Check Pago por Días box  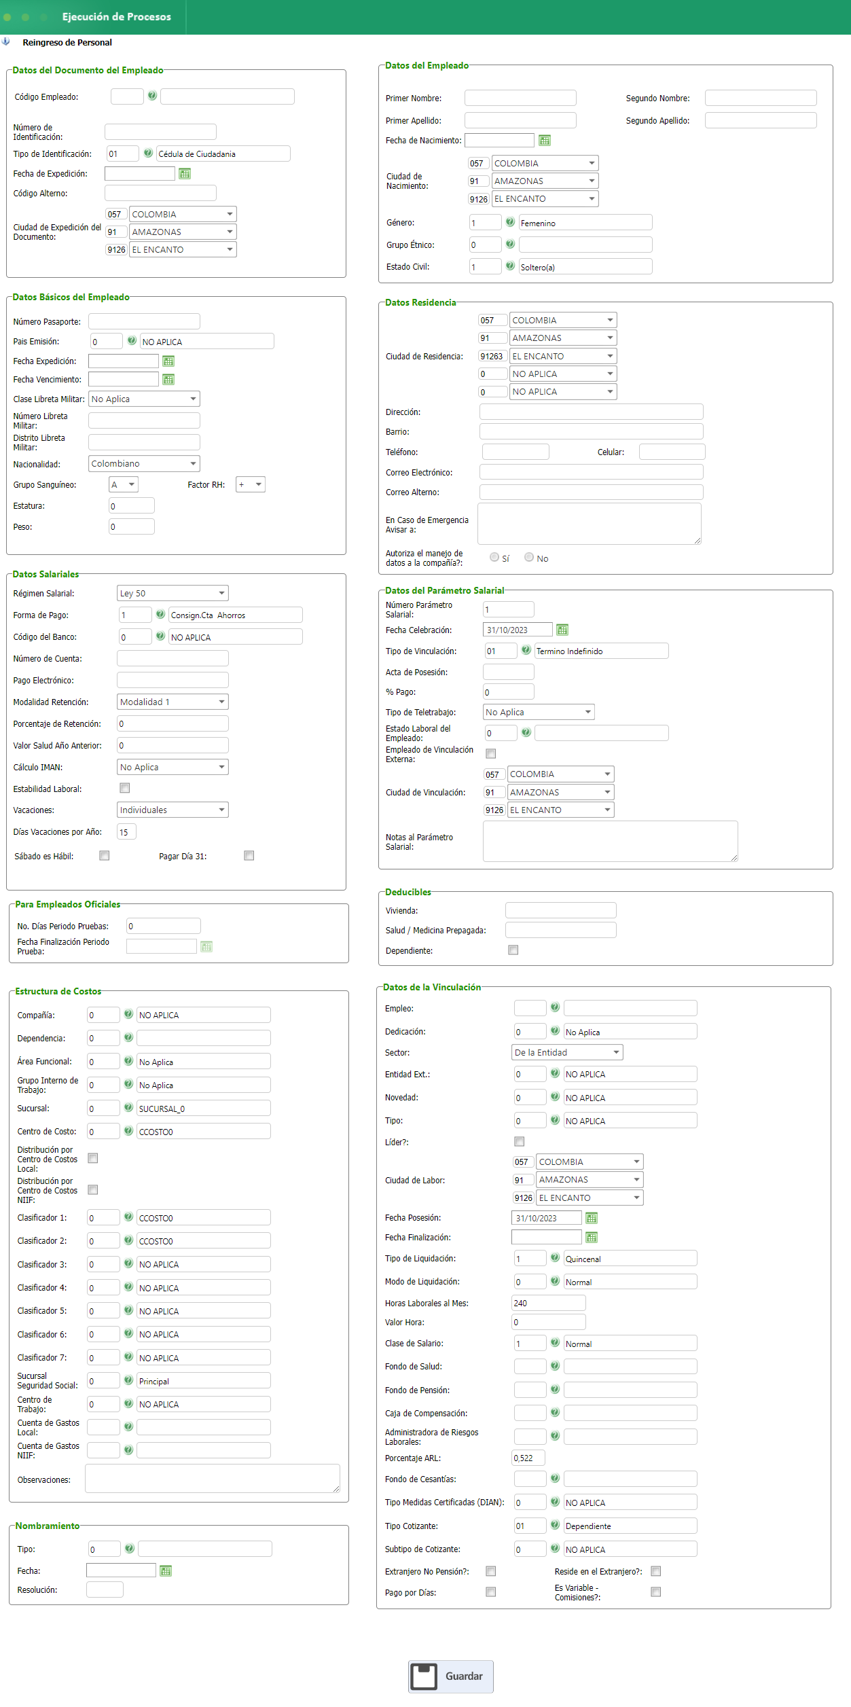click(491, 1592)
